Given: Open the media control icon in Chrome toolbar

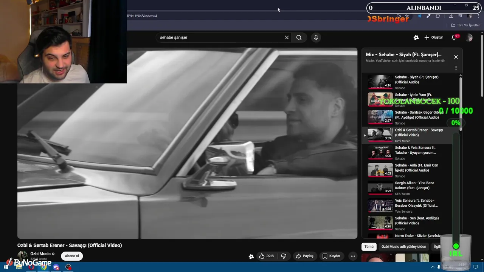Looking at the screenshot, I should coord(460,16).
